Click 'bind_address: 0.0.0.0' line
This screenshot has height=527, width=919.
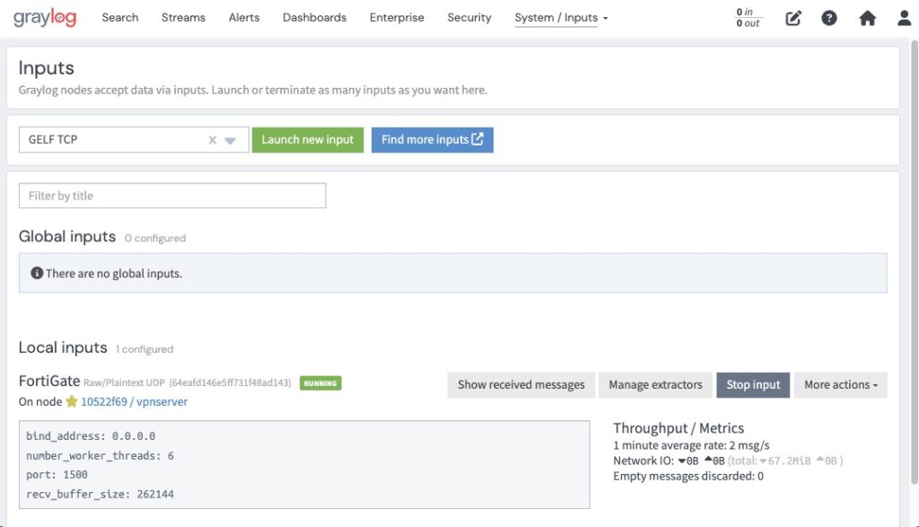[91, 436]
